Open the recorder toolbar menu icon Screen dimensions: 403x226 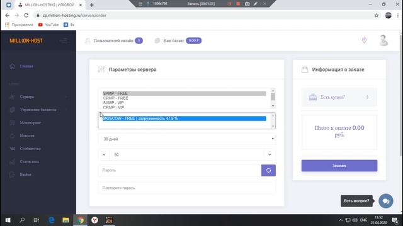(140, 4)
